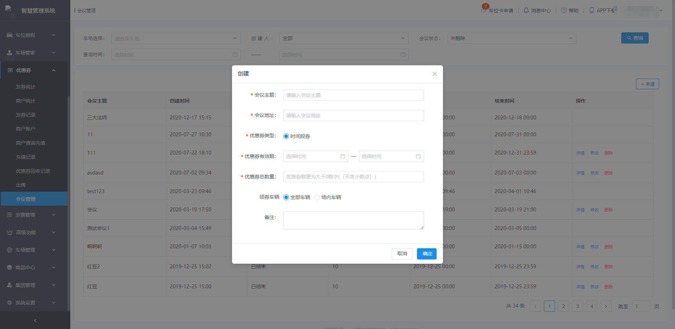Viewport: 675px width, 329px height.
Task: Expand the 车位授权 sidebar menu chevron
Action: point(54,35)
